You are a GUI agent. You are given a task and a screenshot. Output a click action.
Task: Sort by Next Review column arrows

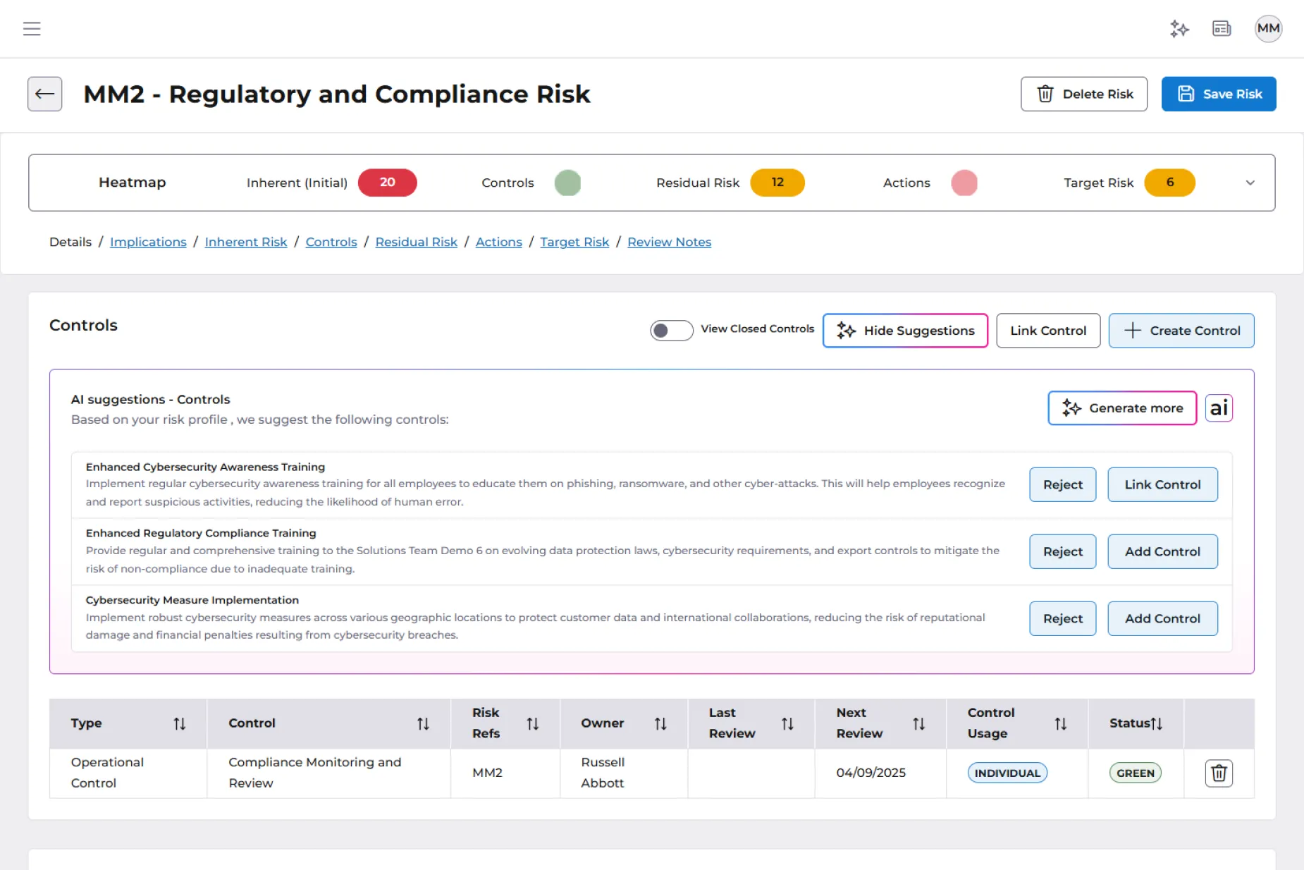pos(918,724)
